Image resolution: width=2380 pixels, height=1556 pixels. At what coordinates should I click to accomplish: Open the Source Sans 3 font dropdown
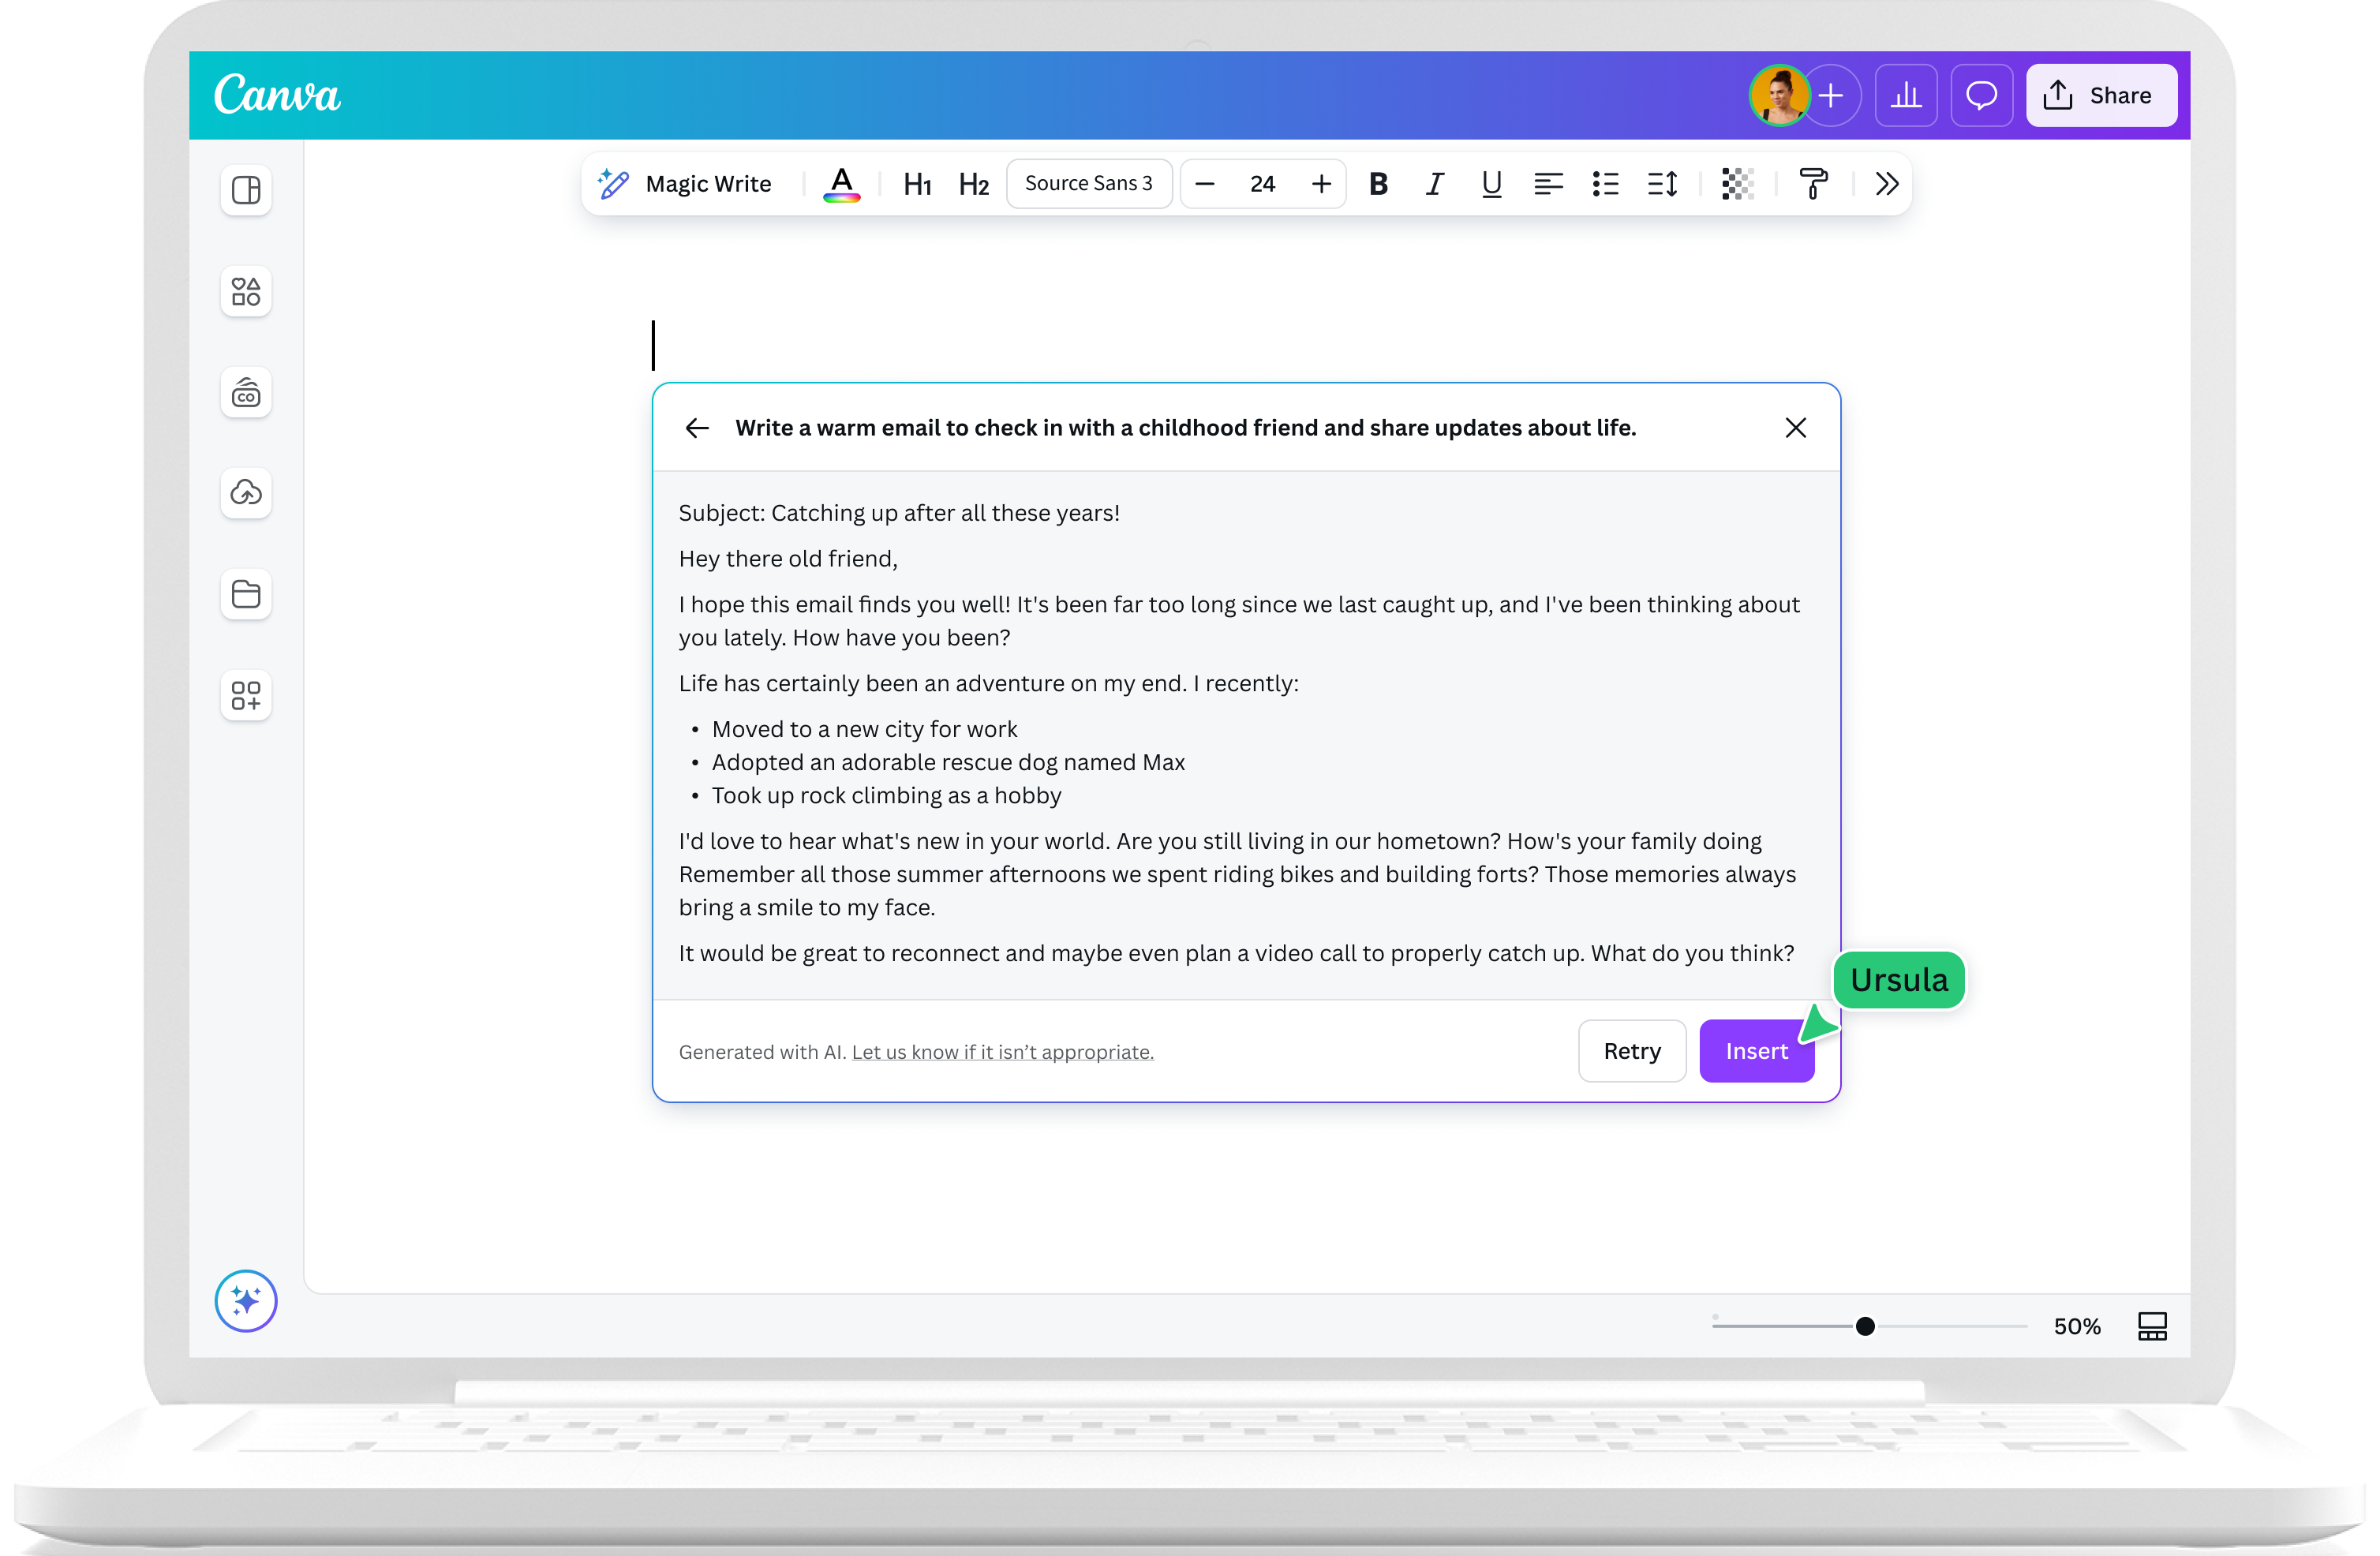pyautogui.click(x=1089, y=183)
